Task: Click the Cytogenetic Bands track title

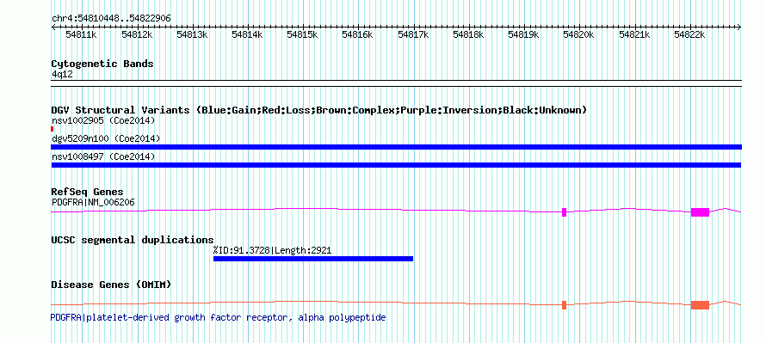Action: [102, 64]
